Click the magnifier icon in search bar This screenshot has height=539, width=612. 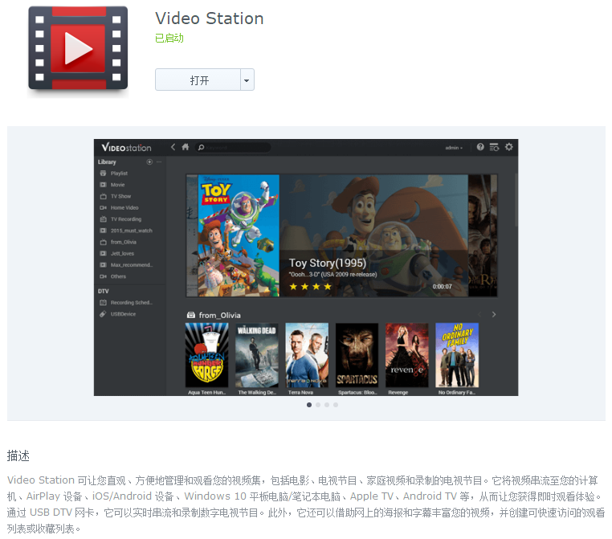pyautogui.click(x=202, y=148)
